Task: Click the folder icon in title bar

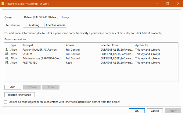Action: point(2,4)
